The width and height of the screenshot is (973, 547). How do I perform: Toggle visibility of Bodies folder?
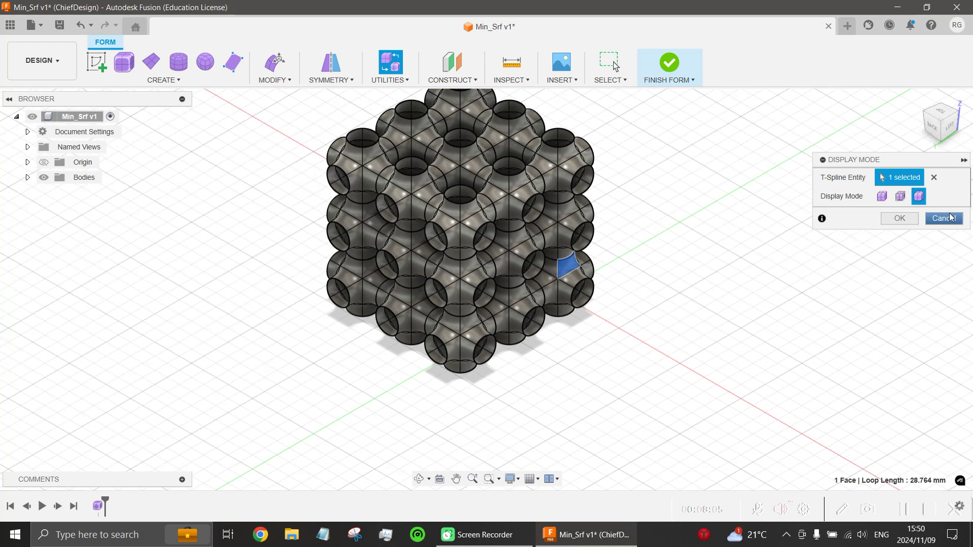[44, 177]
